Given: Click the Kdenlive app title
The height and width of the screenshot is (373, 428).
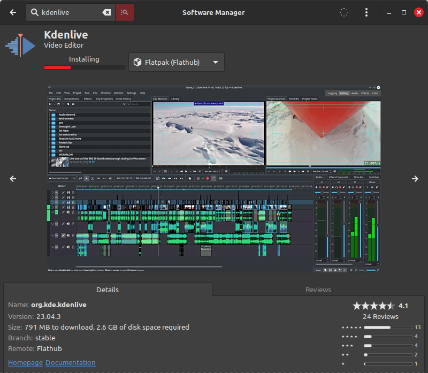Looking at the screenshot, I should pos(66,35).
